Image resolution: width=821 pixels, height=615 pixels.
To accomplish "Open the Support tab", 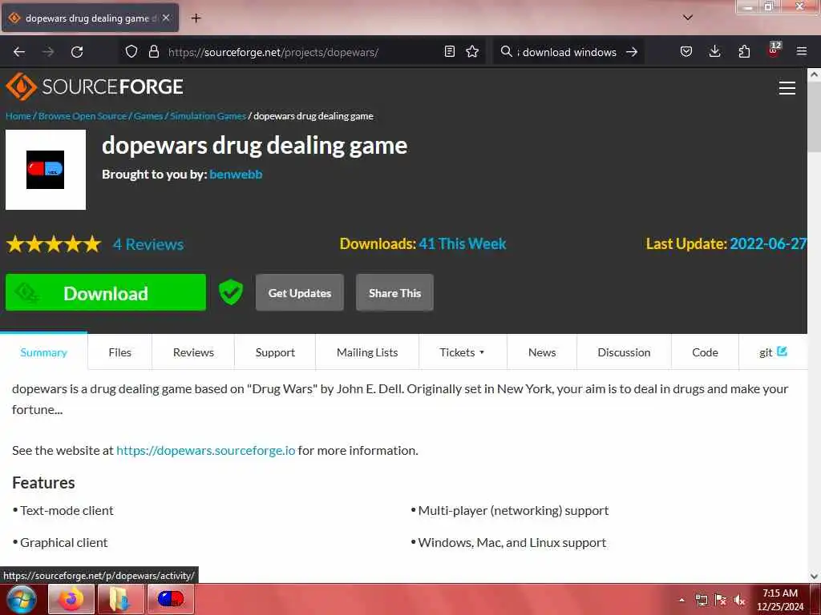I will pyautogui.click(x=275, y=352).
